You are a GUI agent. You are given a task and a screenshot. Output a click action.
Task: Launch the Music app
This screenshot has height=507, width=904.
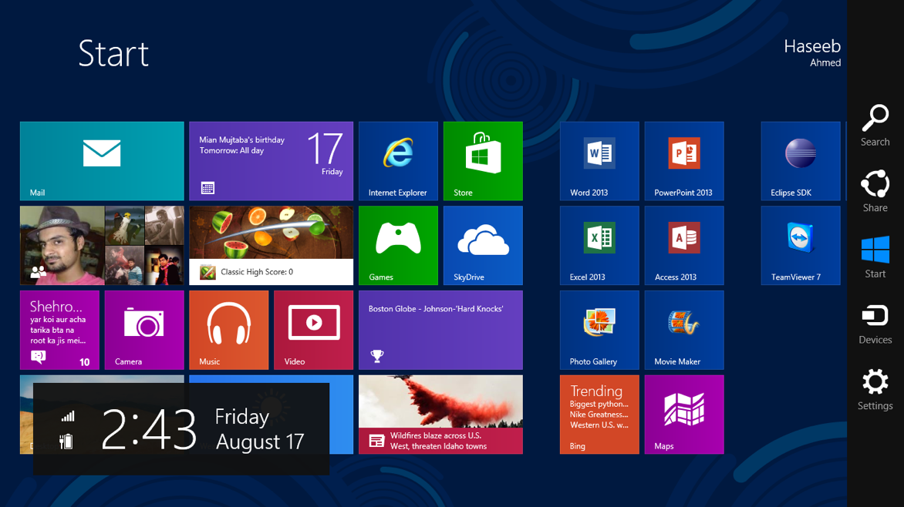pos(228,330)
